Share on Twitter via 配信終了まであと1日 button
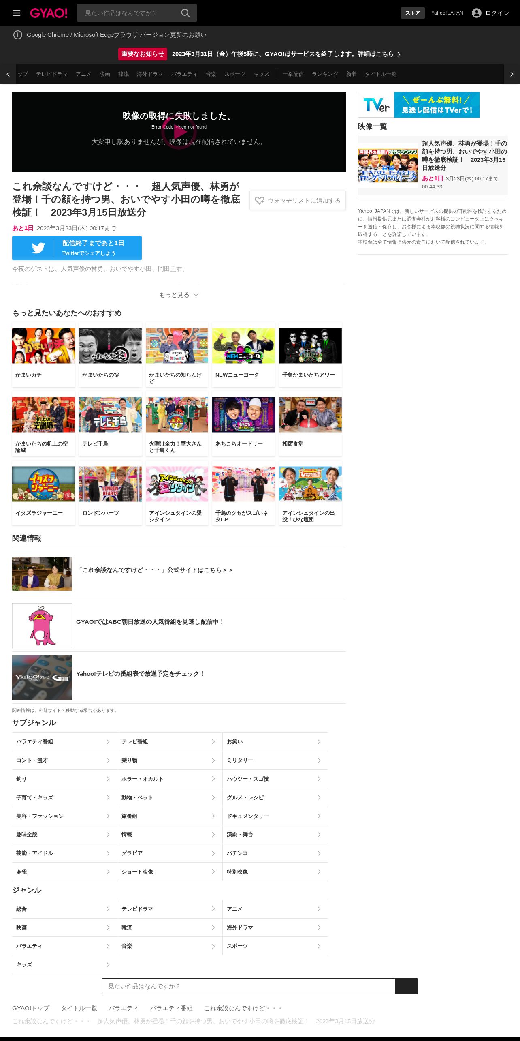 77,248
